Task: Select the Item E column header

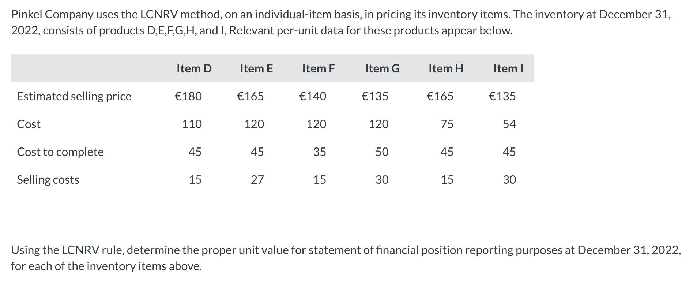Action: [256, 68]
